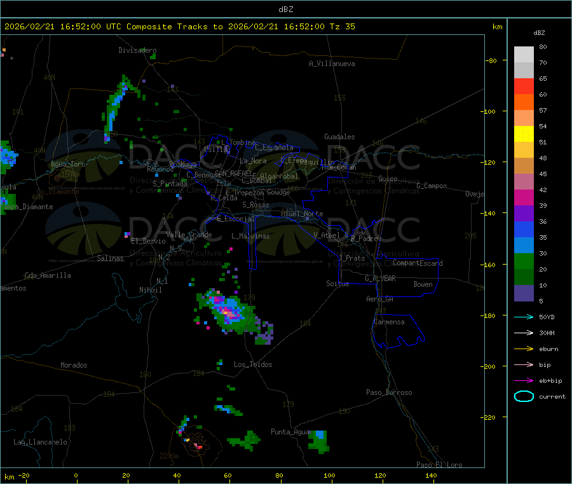Click the Morados map label
This screenshot has width=572, height=484.
(74, 365)
